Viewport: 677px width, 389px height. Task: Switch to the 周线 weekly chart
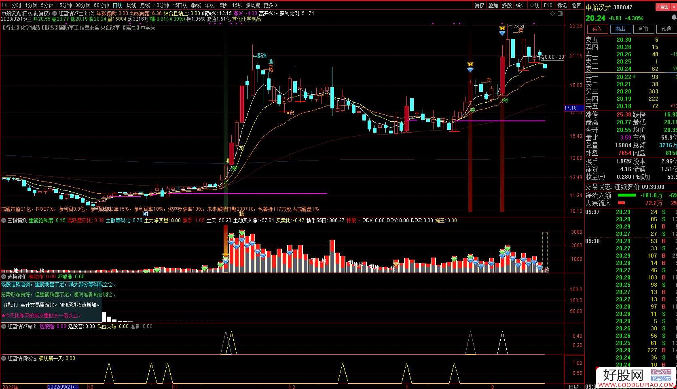131,5
